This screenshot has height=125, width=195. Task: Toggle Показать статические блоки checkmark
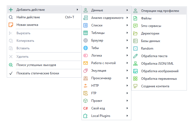(11, 73)
